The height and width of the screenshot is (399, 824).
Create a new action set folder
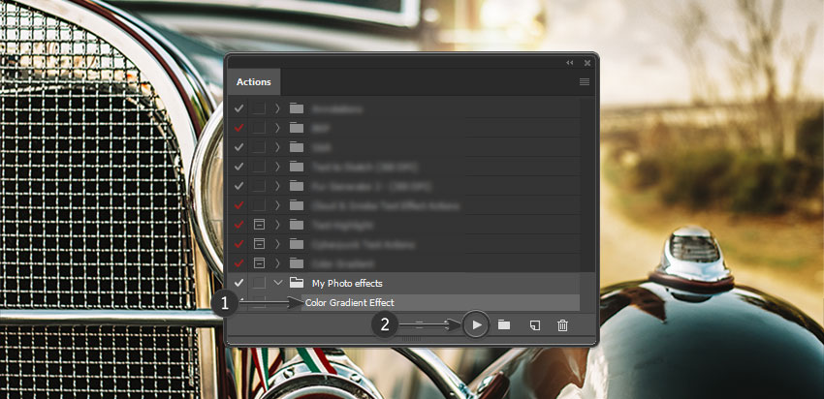504,325
